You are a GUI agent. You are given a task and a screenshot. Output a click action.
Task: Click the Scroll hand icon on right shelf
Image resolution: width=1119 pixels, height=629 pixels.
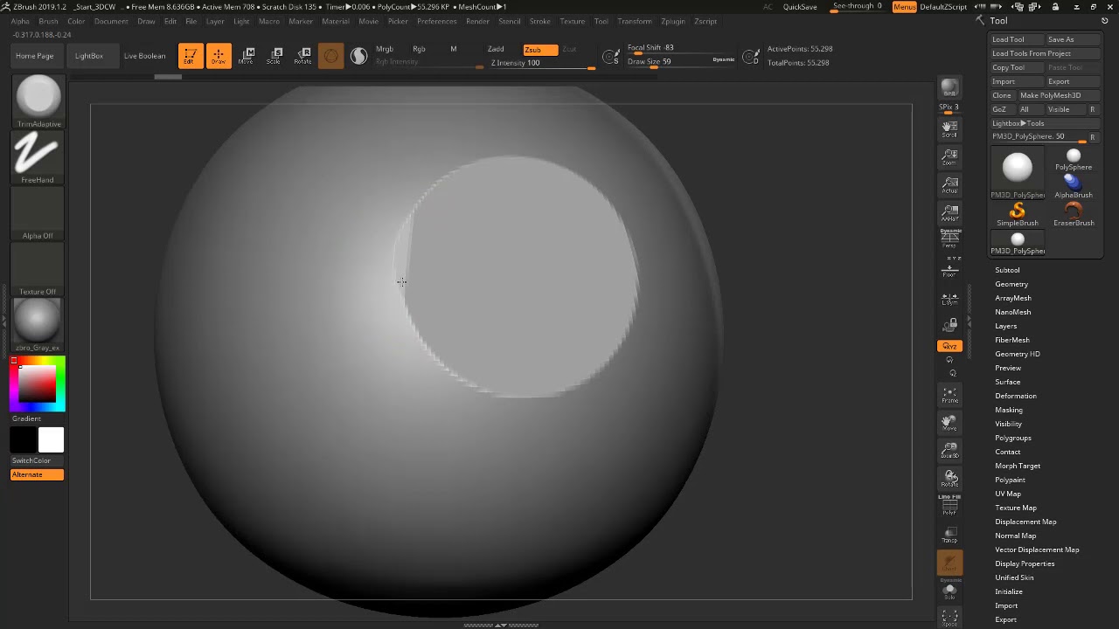pos(949,129)
